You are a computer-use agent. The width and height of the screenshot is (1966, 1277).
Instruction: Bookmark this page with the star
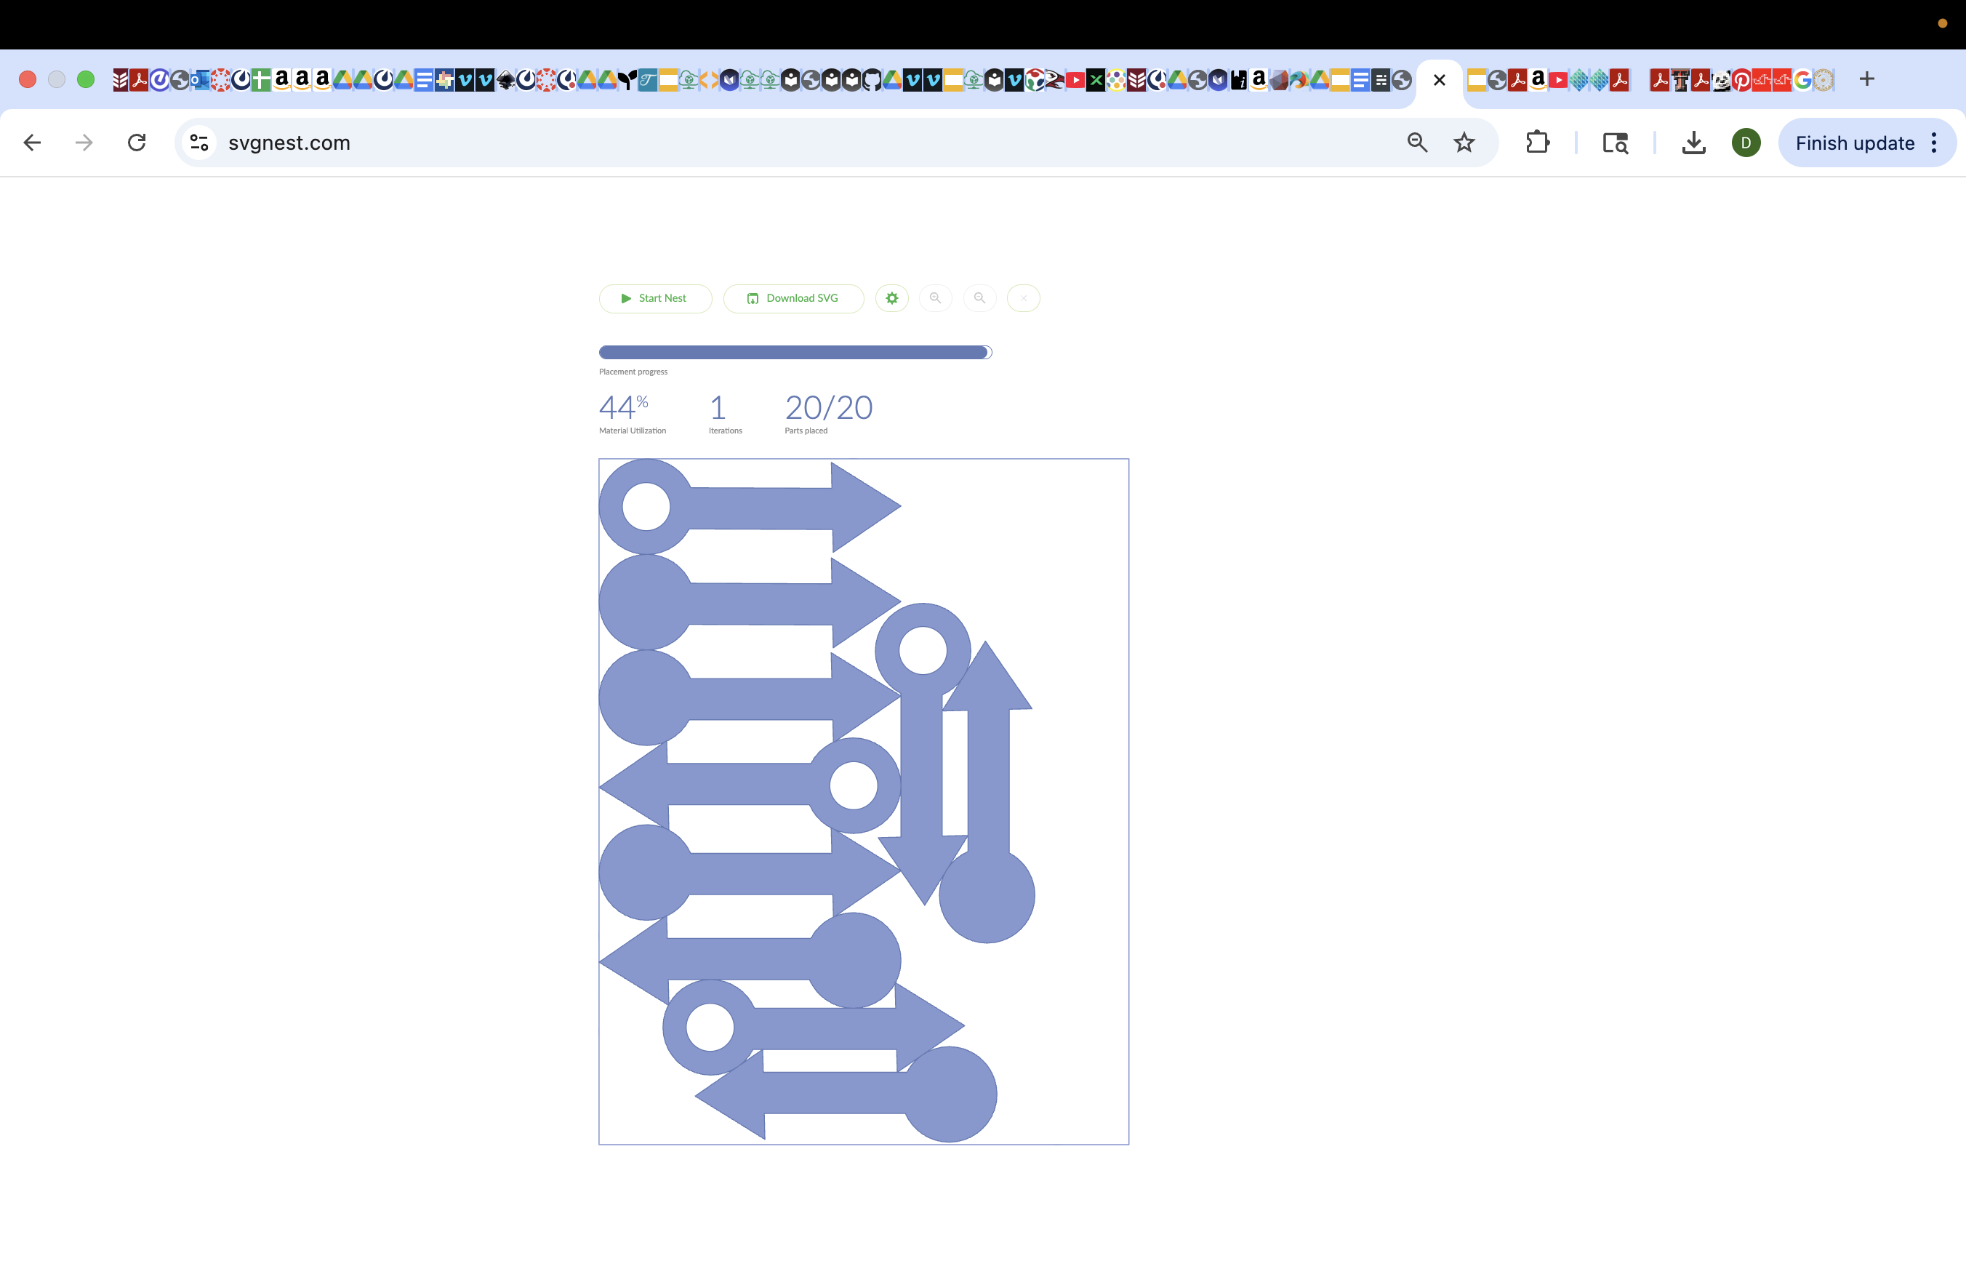point(1464,143)
